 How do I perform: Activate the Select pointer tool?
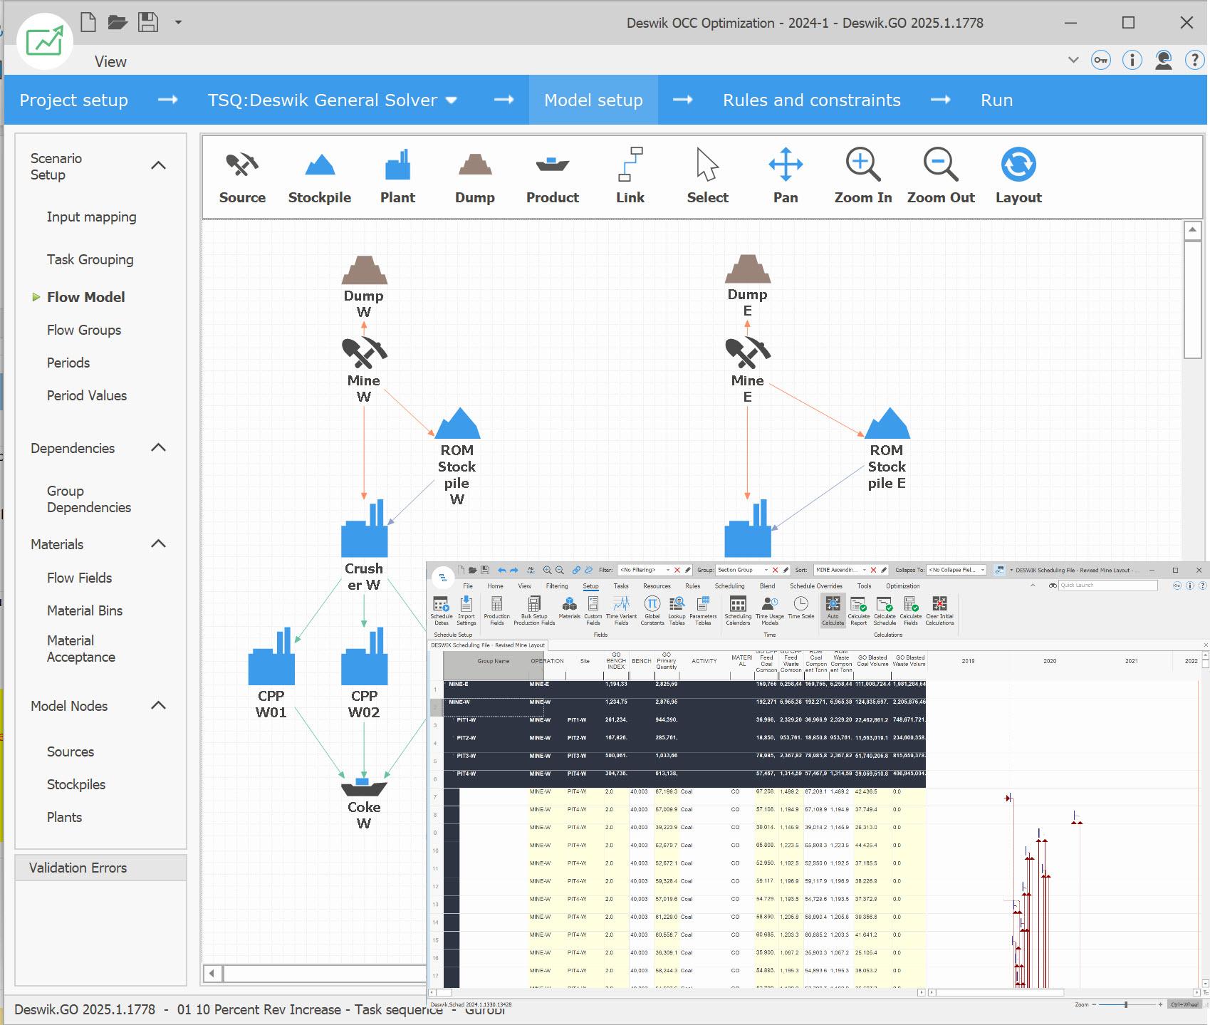click(x=707, y=177)
